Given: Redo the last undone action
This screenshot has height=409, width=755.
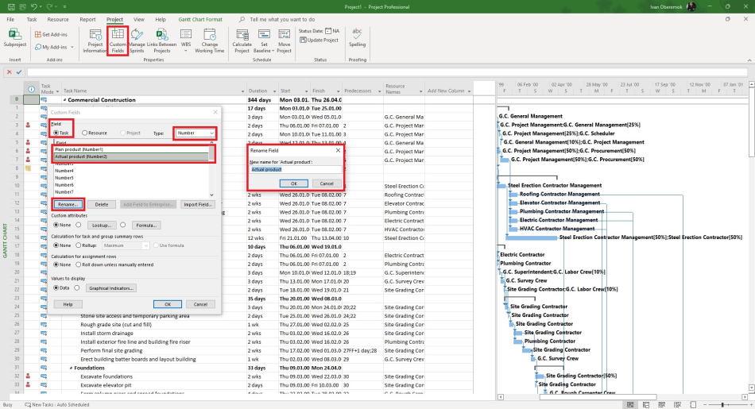Looking at the screenshot, I should [50, 6].
